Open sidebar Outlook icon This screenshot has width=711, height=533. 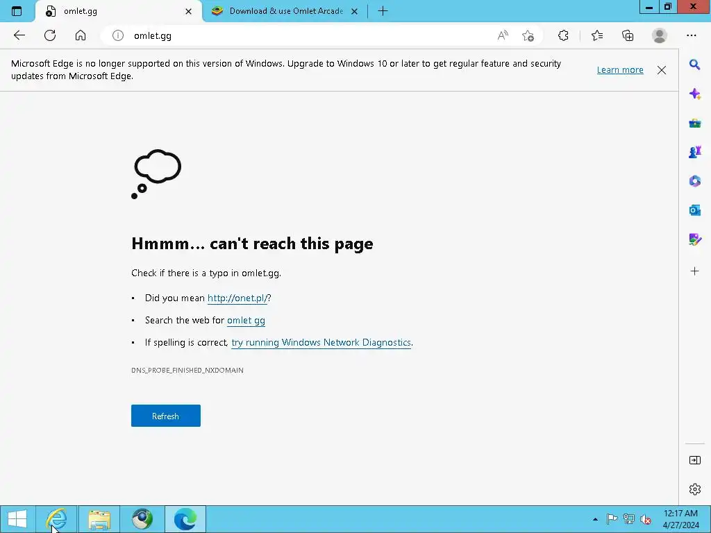click(x=694, y=210)
